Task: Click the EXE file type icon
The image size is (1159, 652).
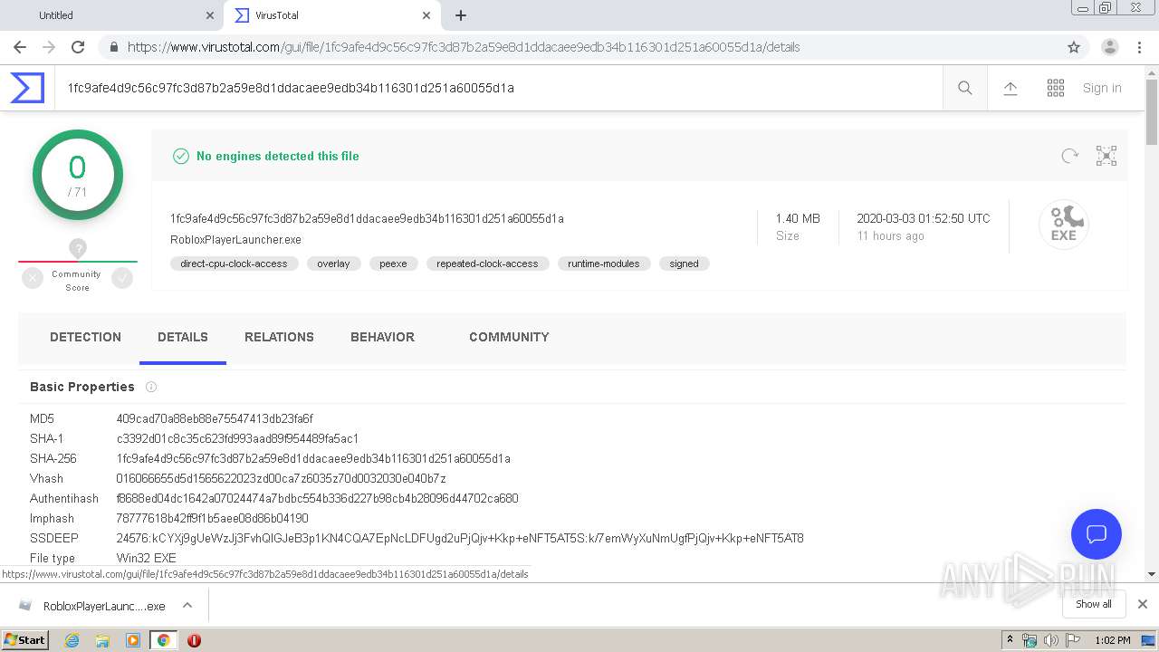Action: (1064, 224)
